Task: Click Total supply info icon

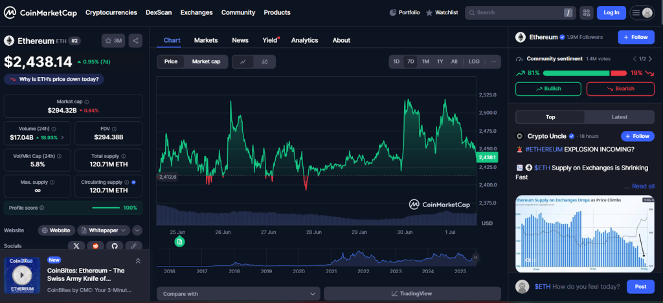Action: coord(124,156)
